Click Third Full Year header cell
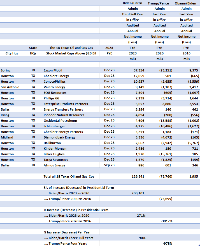The width and height of the screenshot is (200, 246). click(132, 14)
